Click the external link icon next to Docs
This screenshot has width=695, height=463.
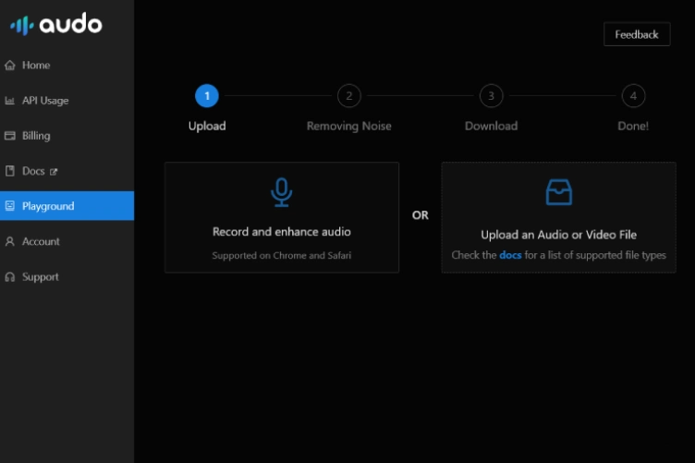pos(54,172)
